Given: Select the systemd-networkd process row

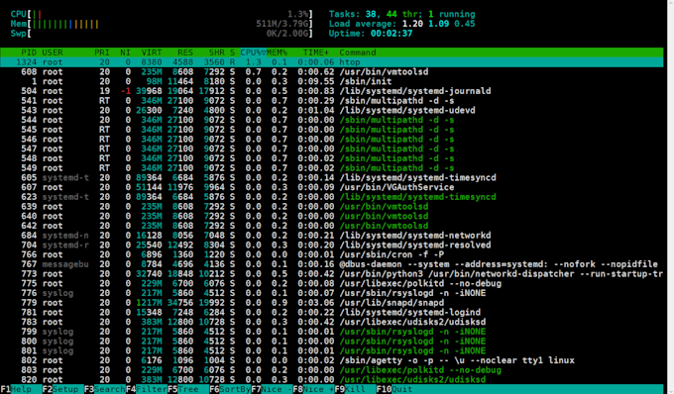Looking at the screenshot, I should click(331, 236).
